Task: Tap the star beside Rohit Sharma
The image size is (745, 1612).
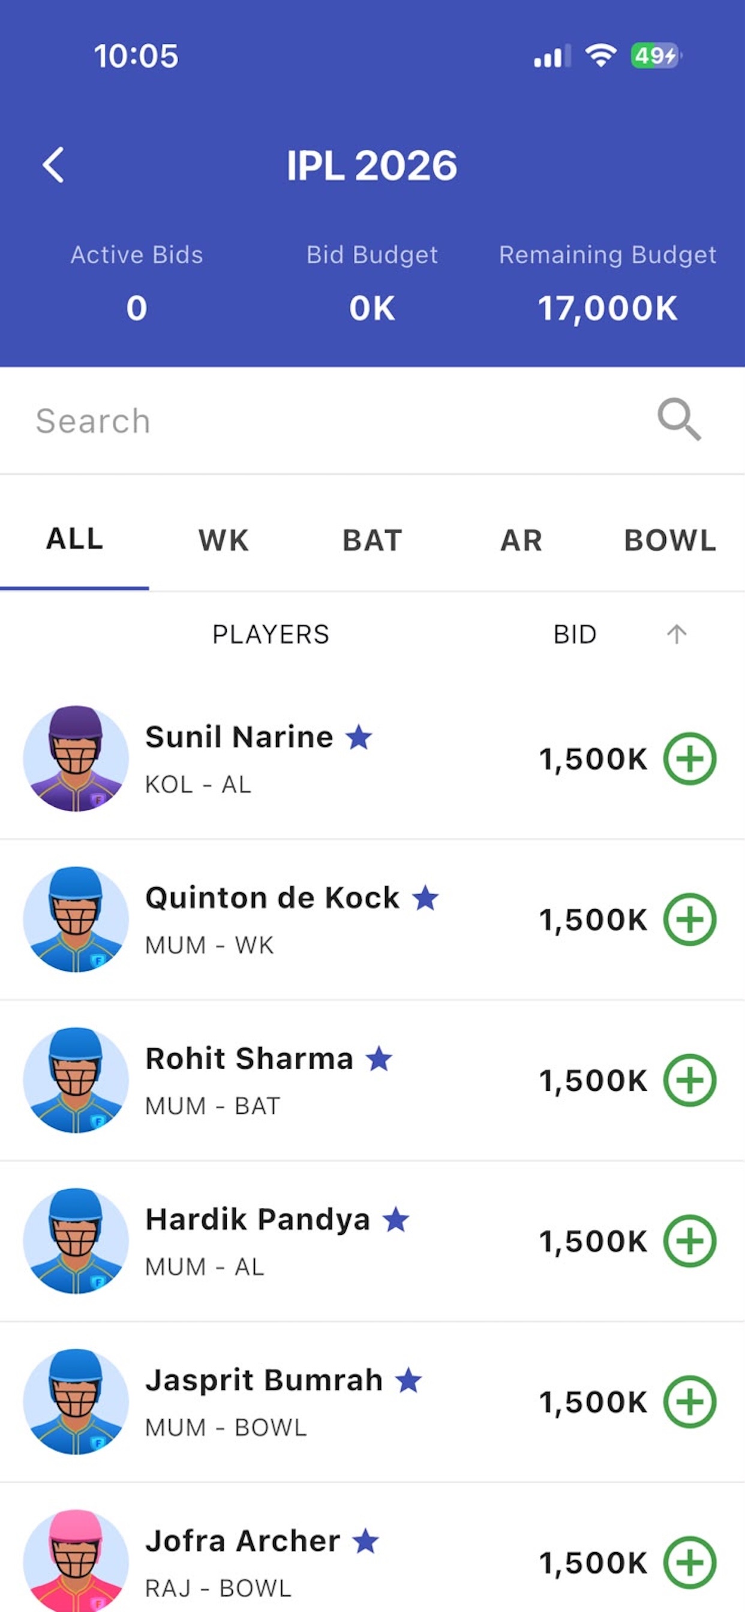Action: point(378,1059)
